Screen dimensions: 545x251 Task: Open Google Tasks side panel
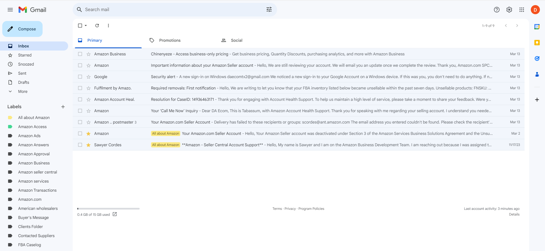pyautogui.click(x=537, y=58)
